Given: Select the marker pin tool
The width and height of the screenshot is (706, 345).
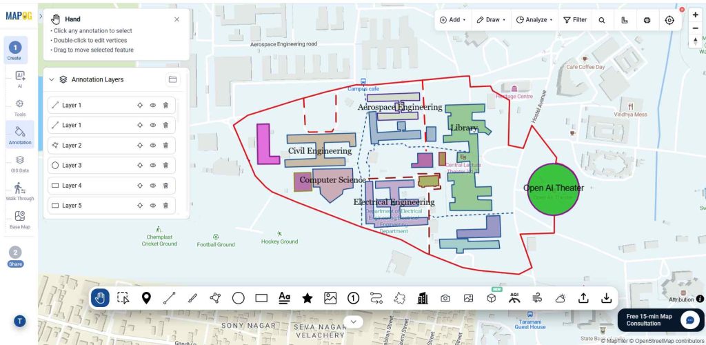Looking at the screenshot, I should [146, 297].
